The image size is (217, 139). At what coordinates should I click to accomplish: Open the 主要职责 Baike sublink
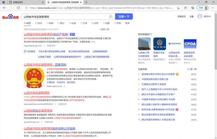click(51, 83)
